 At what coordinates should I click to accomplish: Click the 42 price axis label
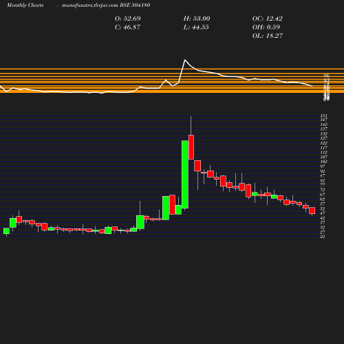(323, 218)
